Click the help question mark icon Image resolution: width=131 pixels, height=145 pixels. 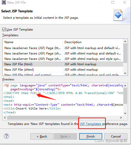[x=6, y=136]
